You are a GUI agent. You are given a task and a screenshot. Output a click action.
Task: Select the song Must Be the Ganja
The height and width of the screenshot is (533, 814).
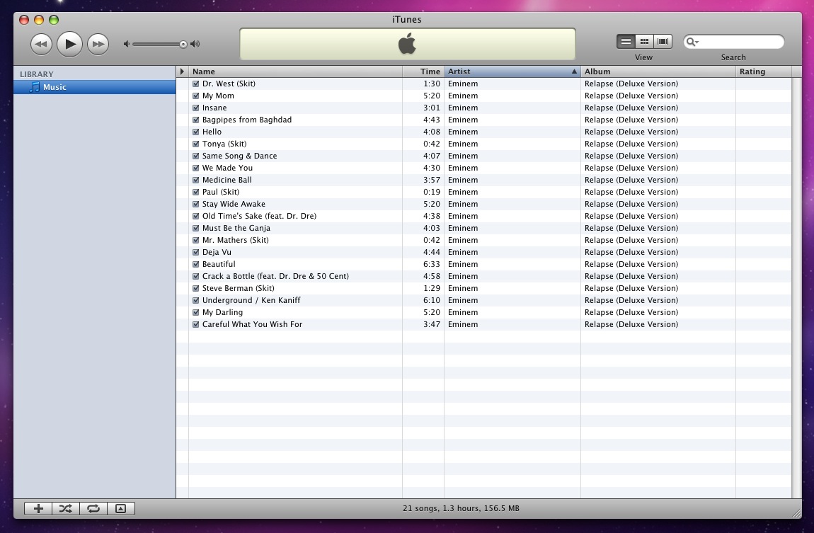coord(236,228)
